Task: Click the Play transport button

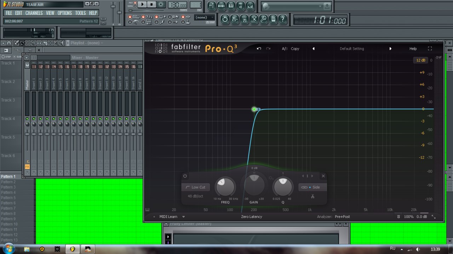Action: (142, 5)
